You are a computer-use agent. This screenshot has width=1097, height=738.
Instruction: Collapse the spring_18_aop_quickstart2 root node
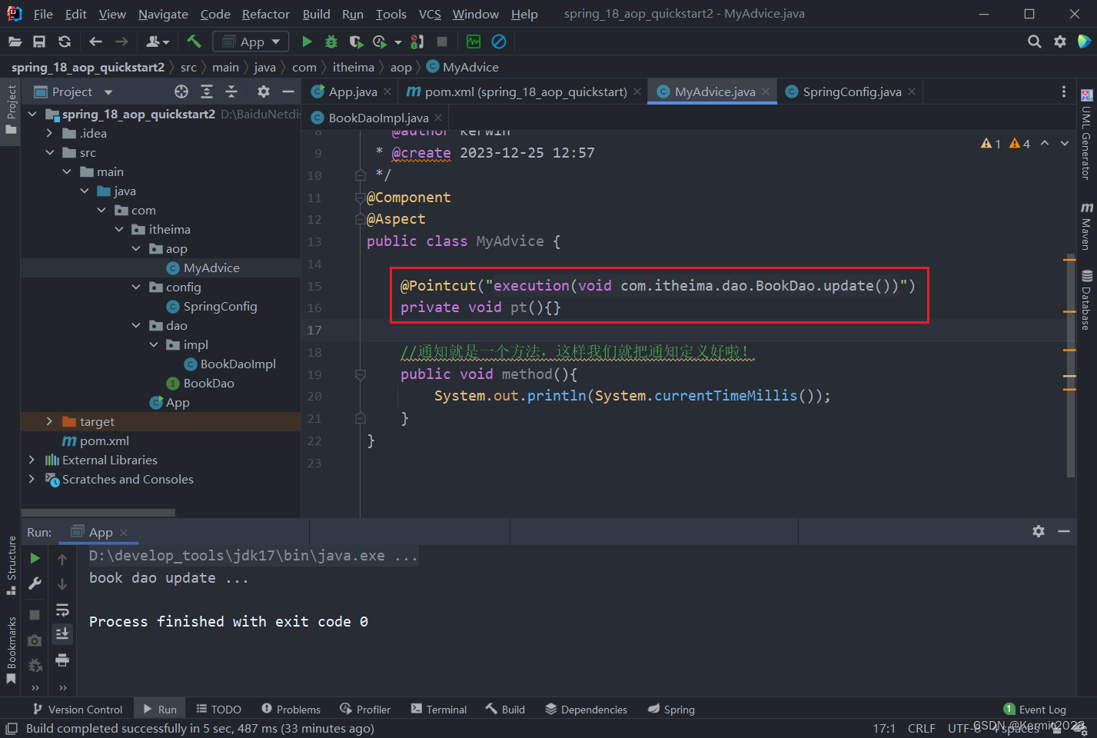click(x=32, y=114)
